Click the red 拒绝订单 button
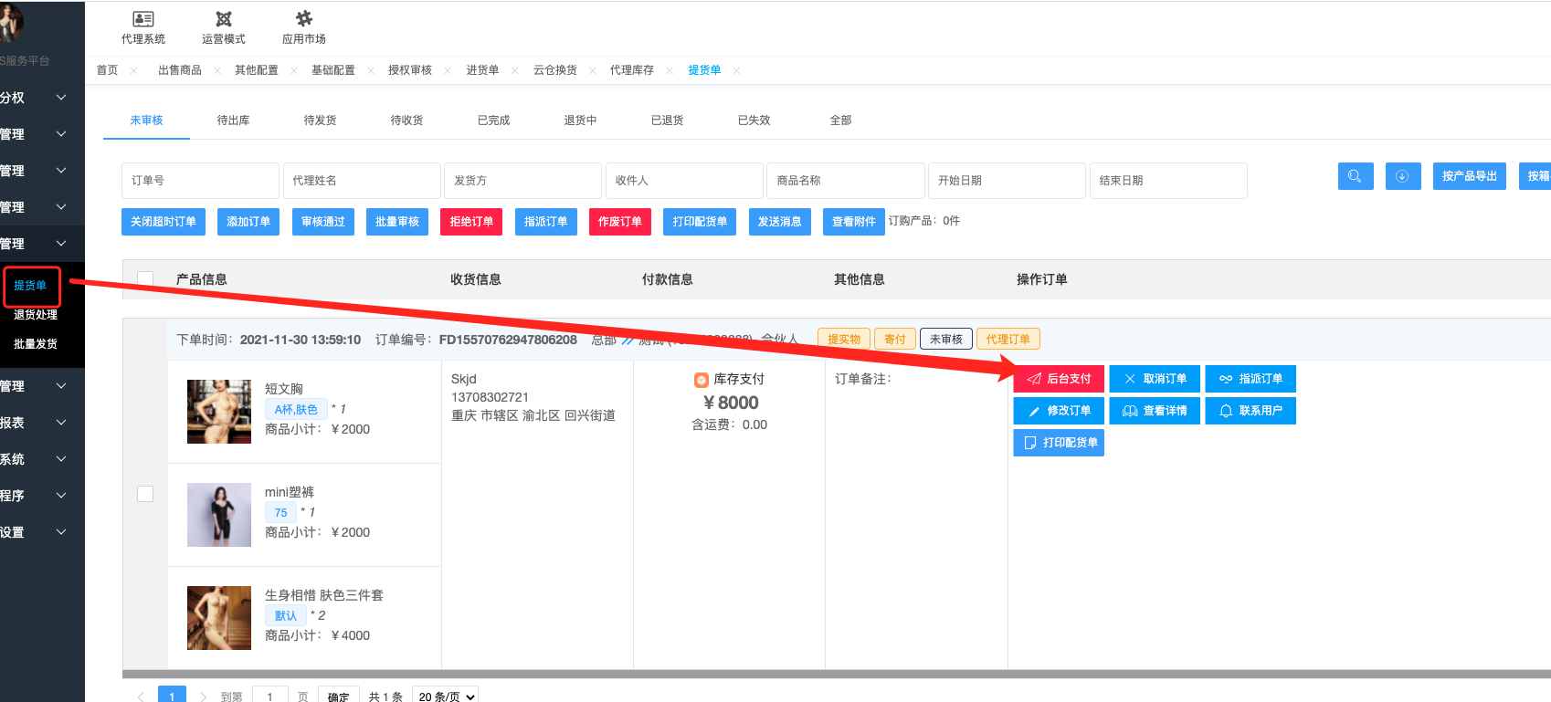The width and height of the screenshot is (1551, 702). coord(471,222)
